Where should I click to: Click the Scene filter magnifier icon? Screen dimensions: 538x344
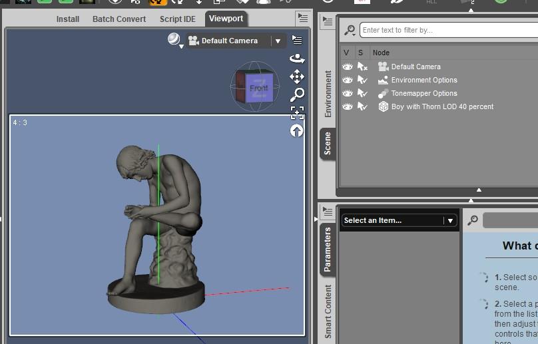[350, 30]
